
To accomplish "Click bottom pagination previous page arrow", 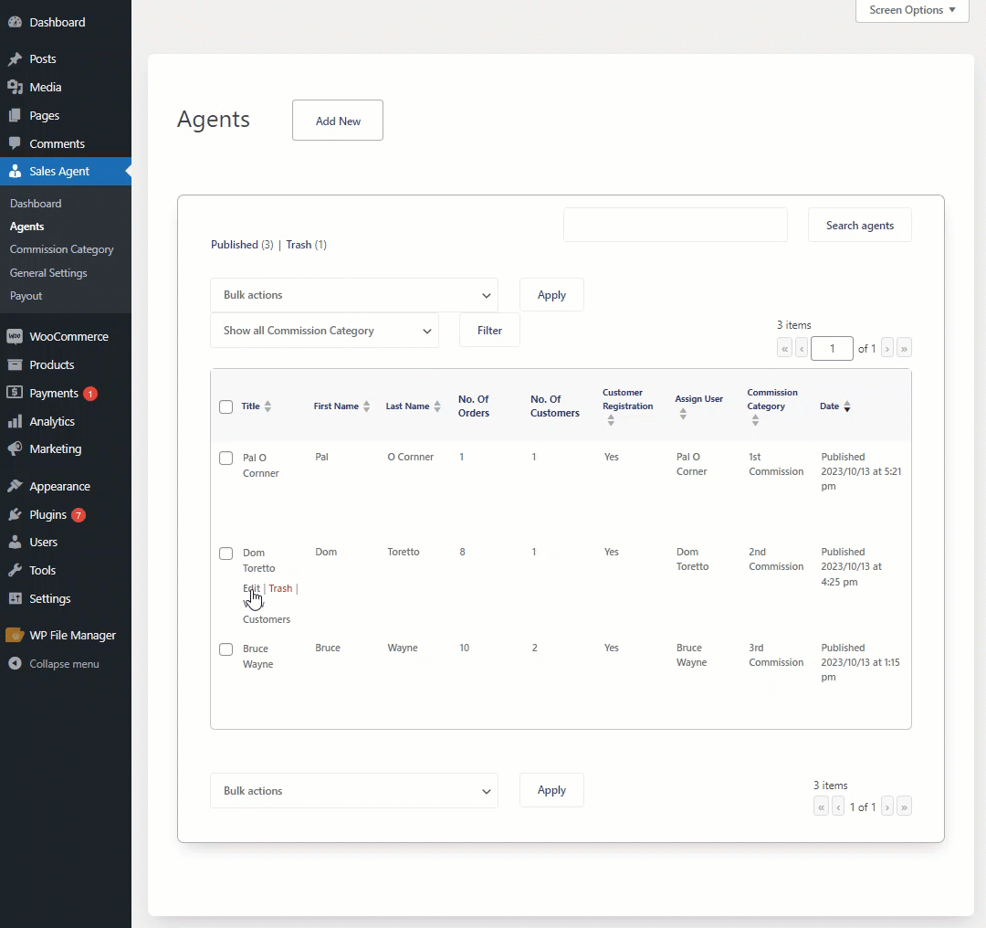I will (x=838, y=807).
